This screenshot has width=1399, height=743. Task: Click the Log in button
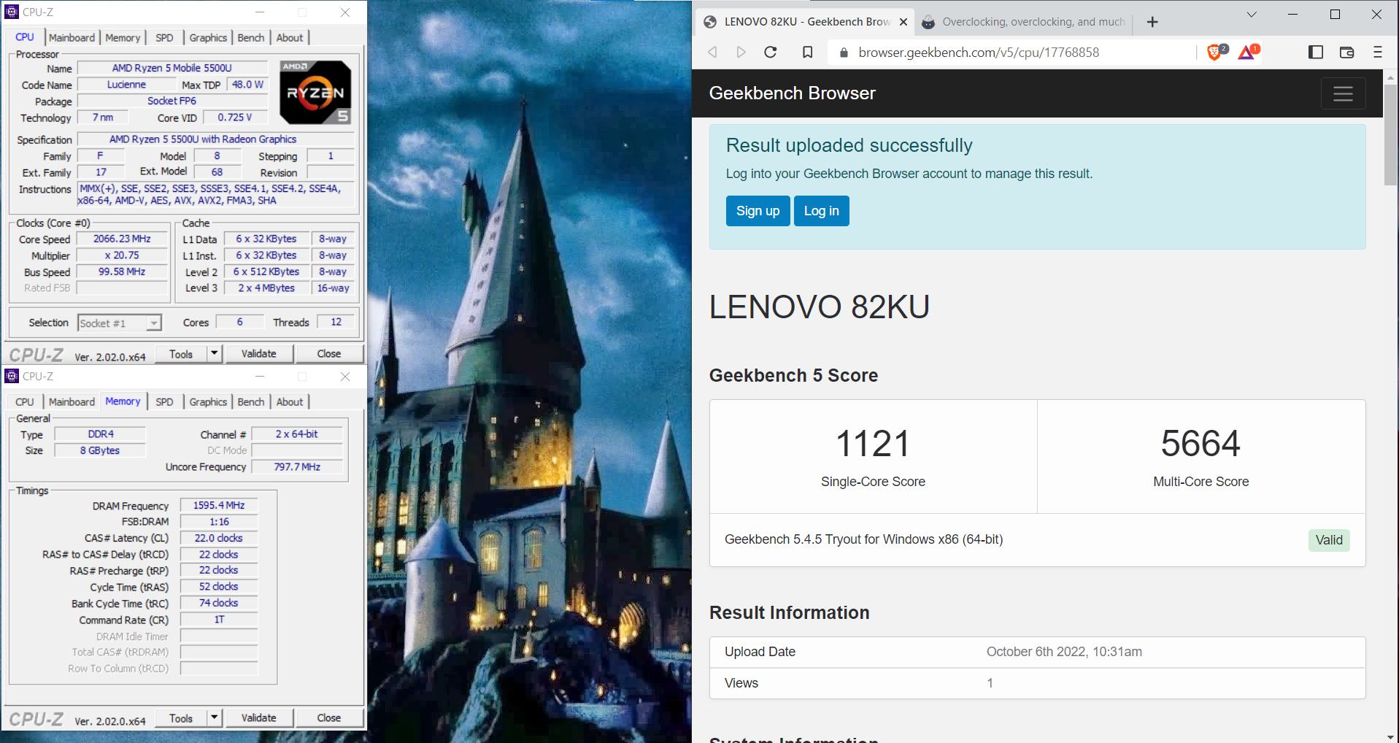coord(821,211)
